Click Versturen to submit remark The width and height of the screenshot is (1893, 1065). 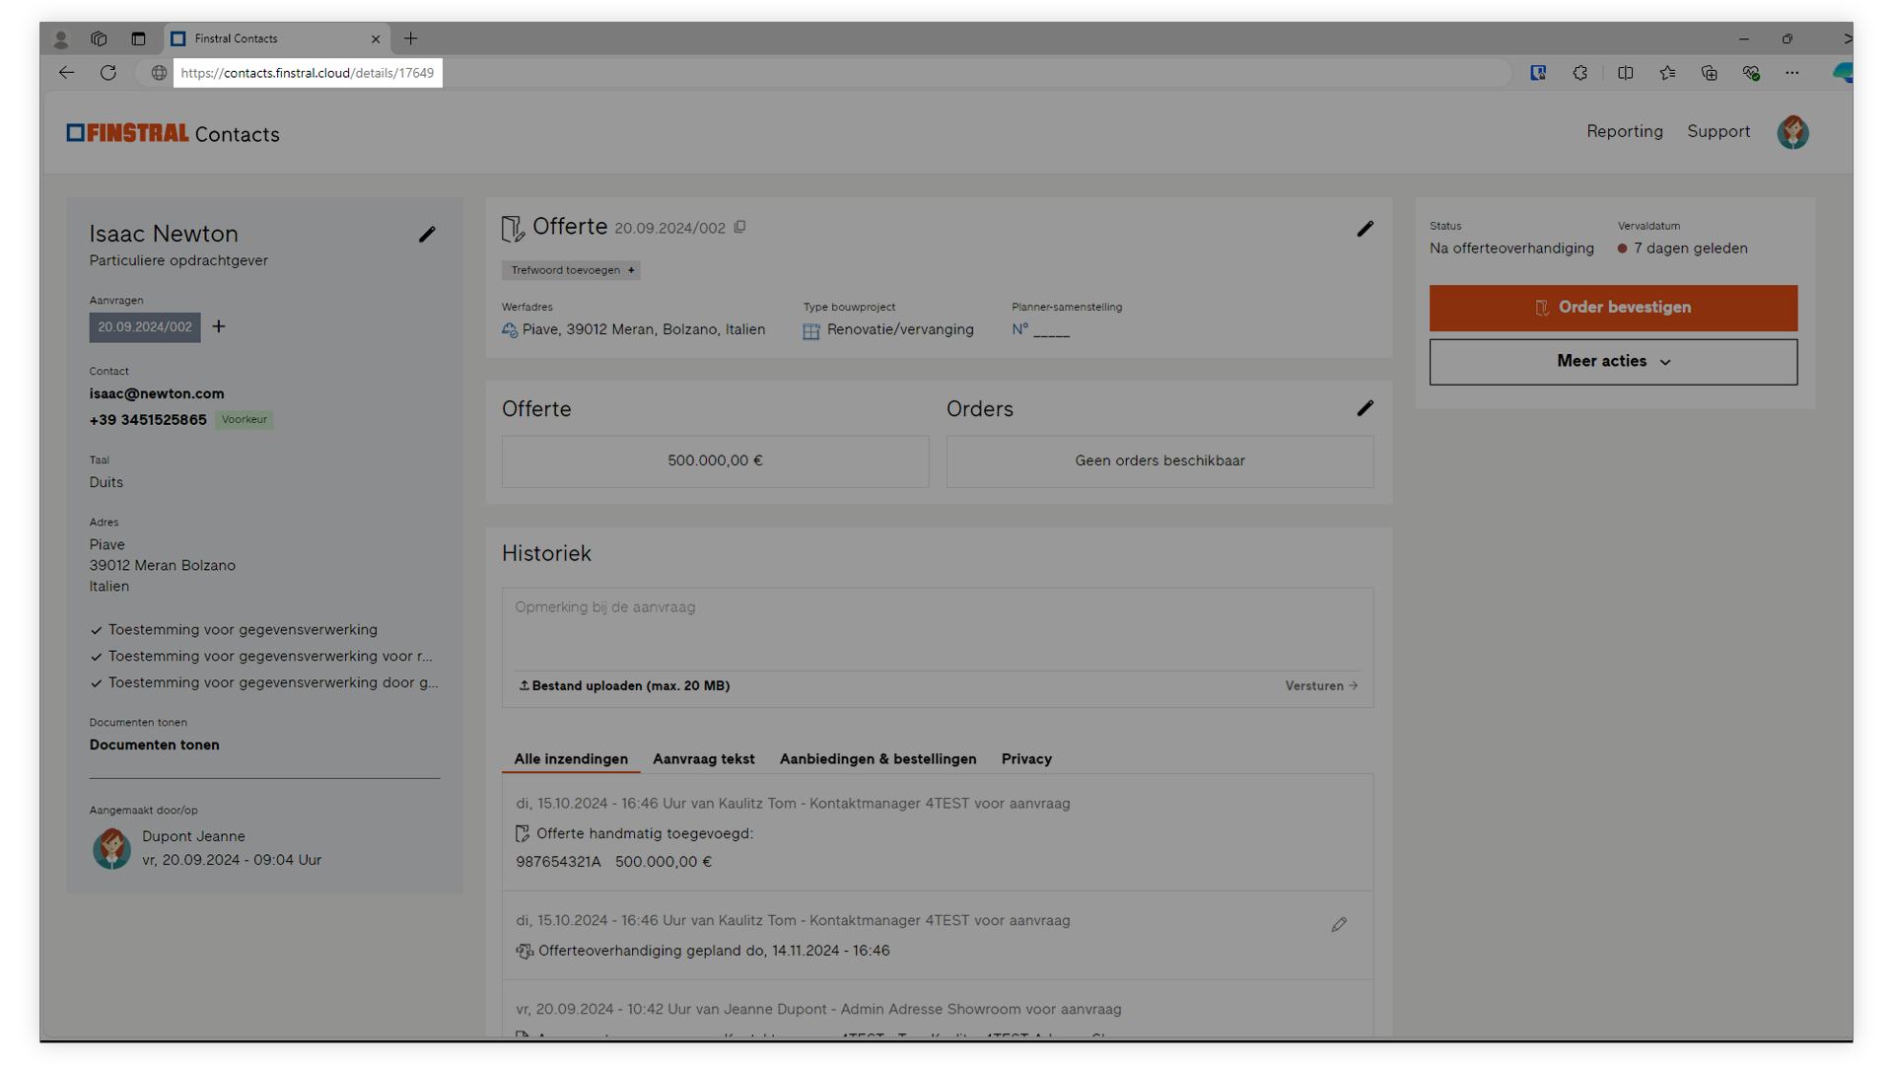1321,685
